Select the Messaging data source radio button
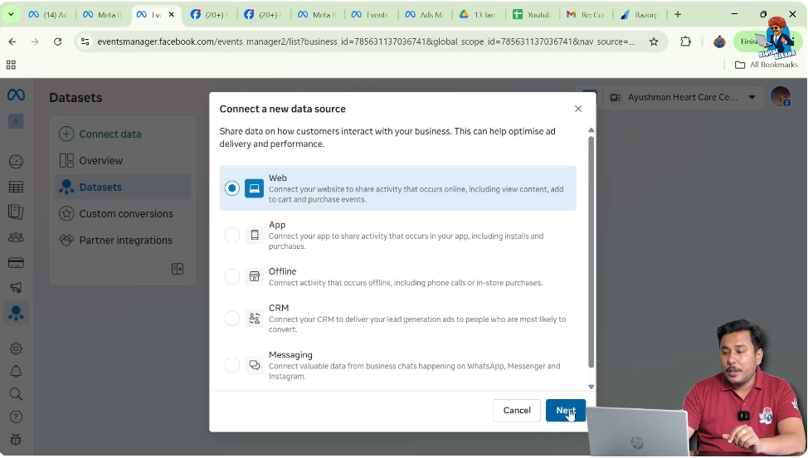Screen dimensions: 808x458 232,365
